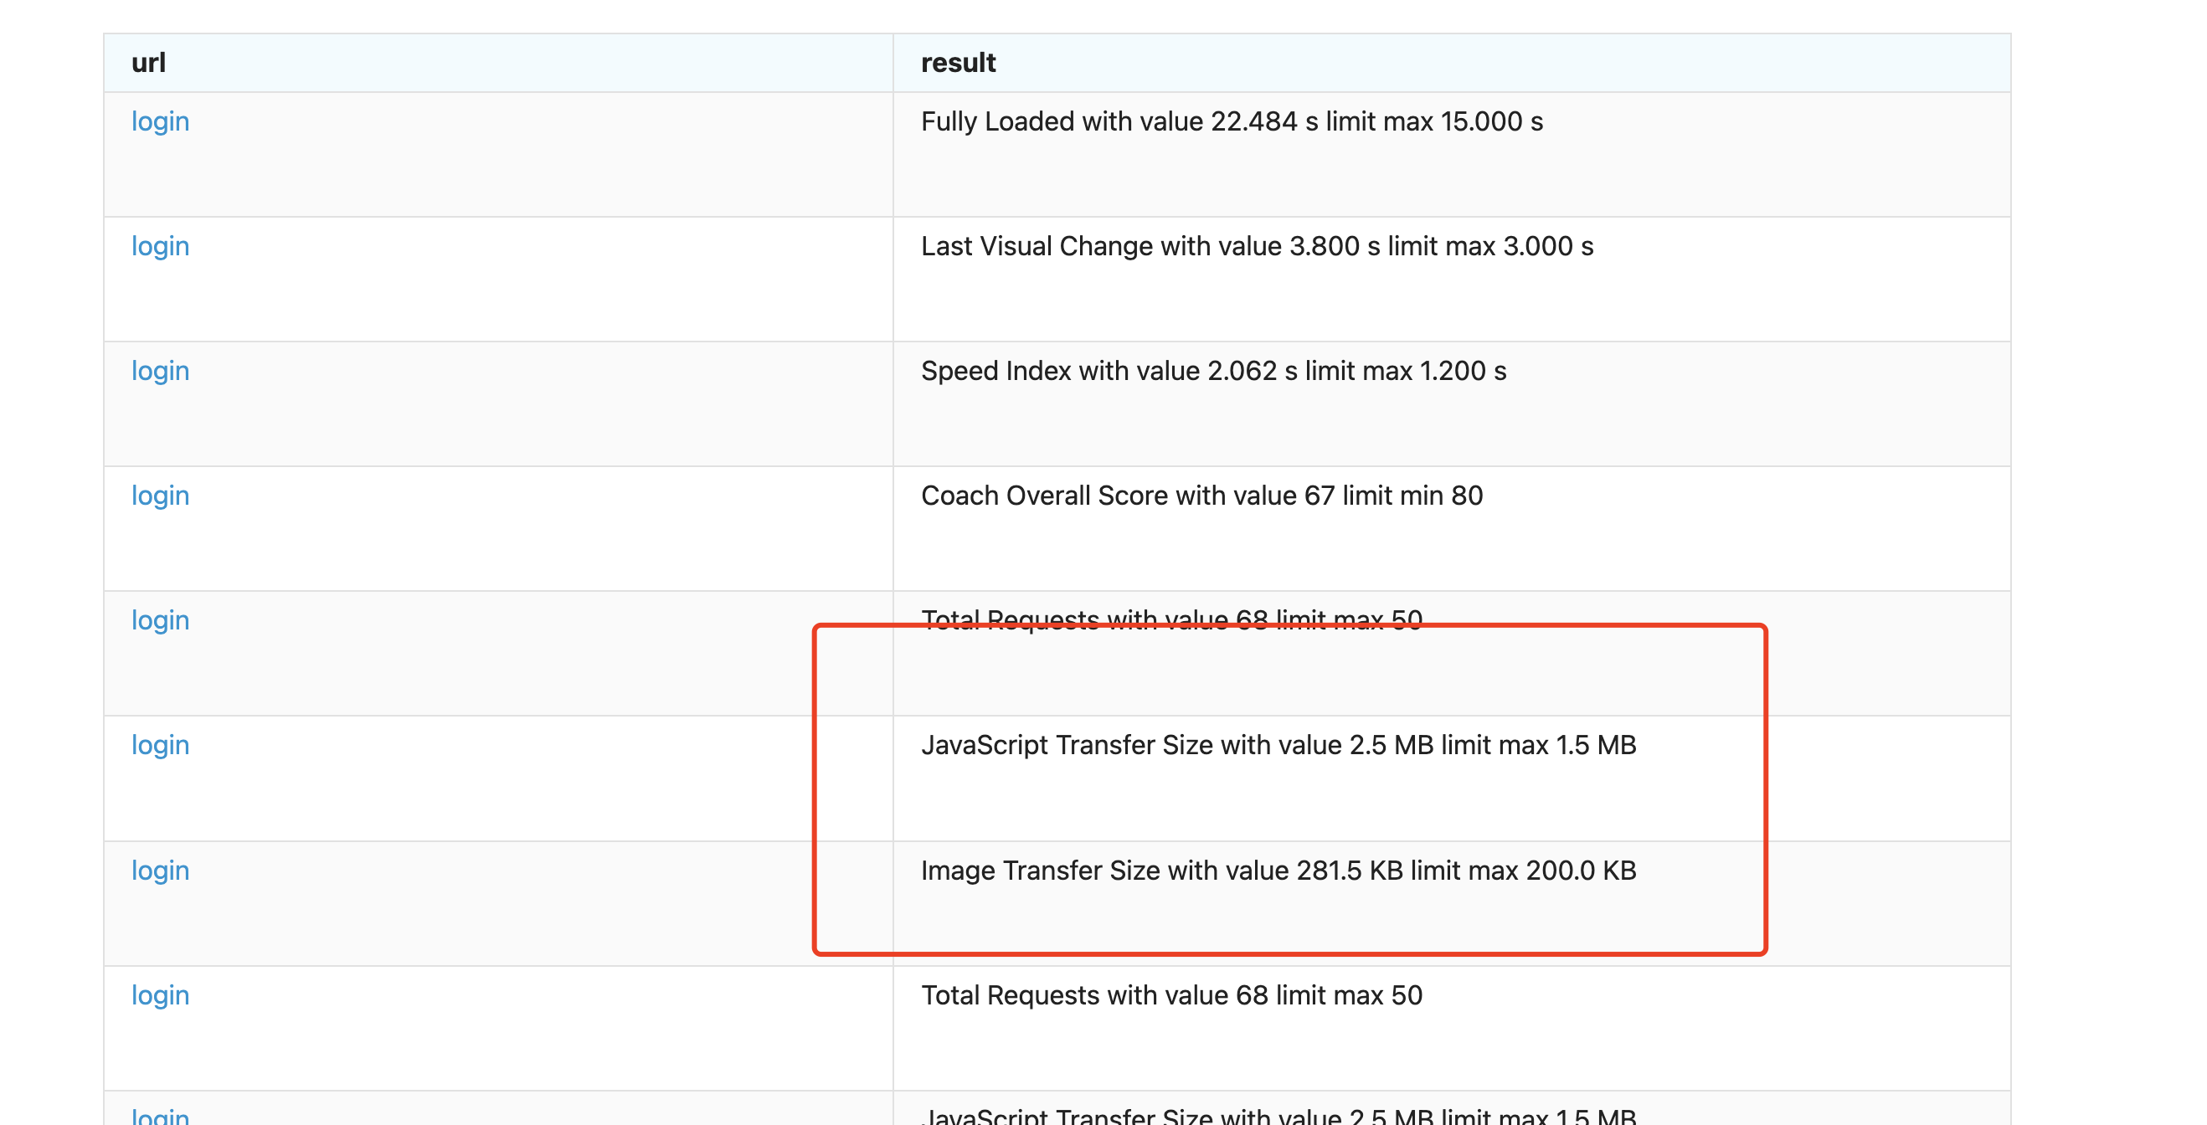Select Coach Overall Score value 67 text
This screenshot has height=1125, width=2207.
(1201, 496)
